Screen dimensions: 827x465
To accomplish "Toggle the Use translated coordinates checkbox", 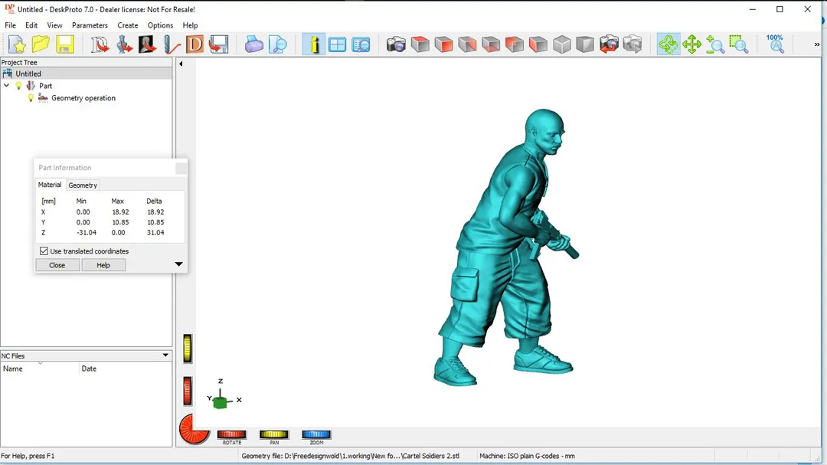I will click(x=44, y=251).
